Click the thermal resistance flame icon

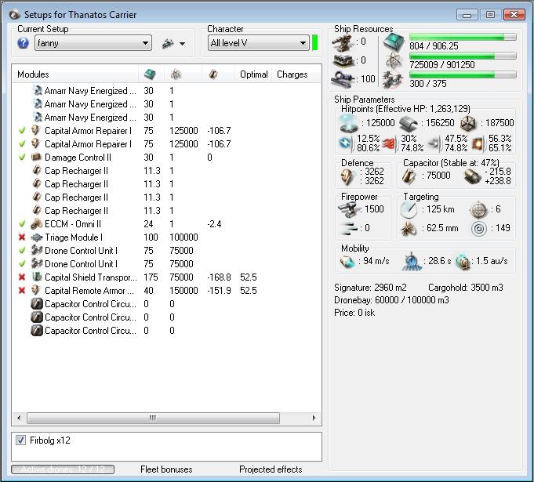tap(389, 143)
